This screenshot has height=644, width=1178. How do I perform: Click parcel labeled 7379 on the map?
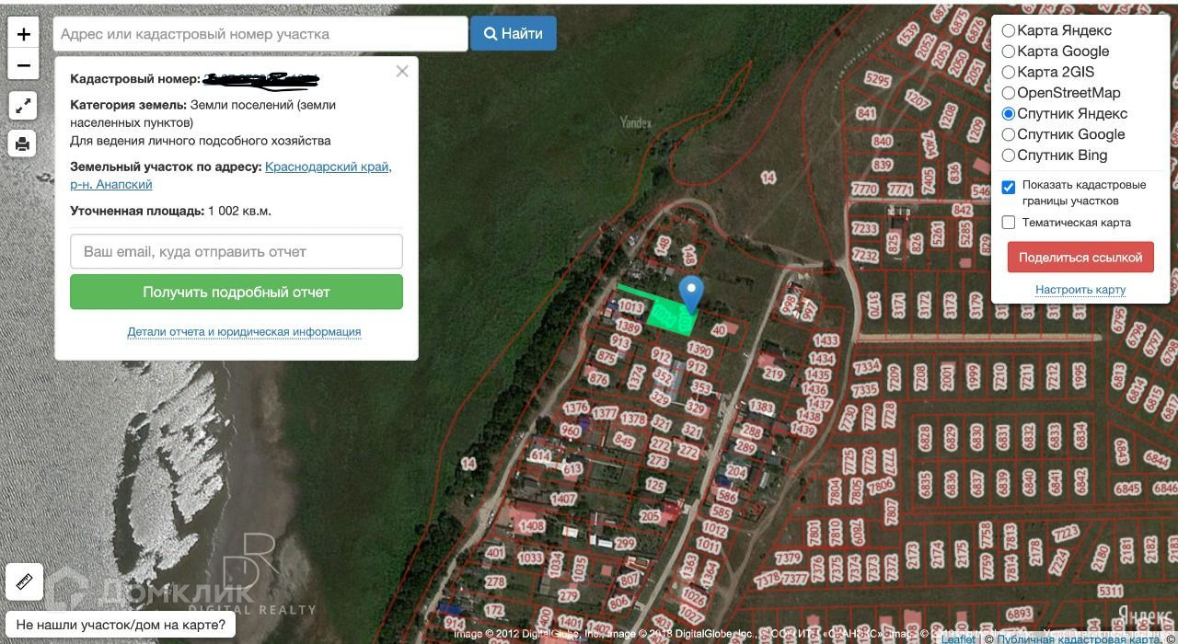[789, 558]
